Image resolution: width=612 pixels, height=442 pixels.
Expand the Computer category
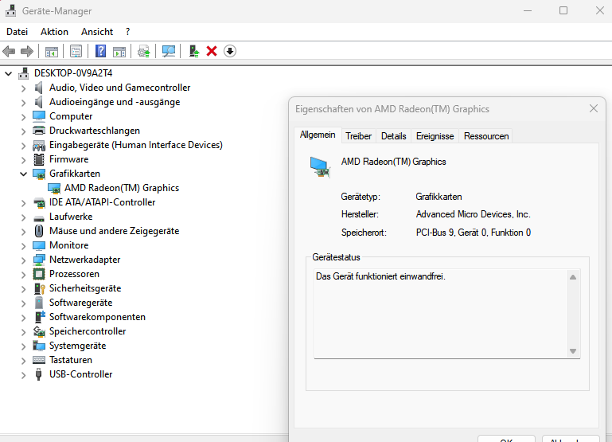[x=23, y=117]
